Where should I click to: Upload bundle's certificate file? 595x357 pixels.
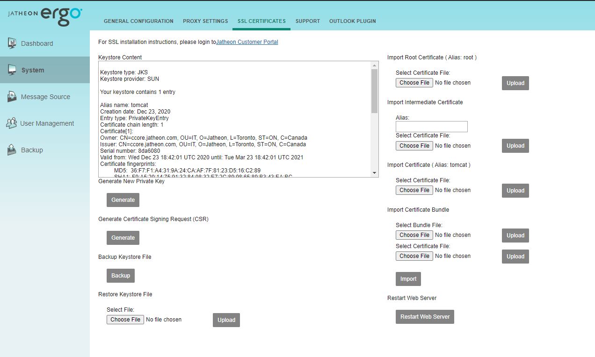pyautogui.click(x=515, y=257)
